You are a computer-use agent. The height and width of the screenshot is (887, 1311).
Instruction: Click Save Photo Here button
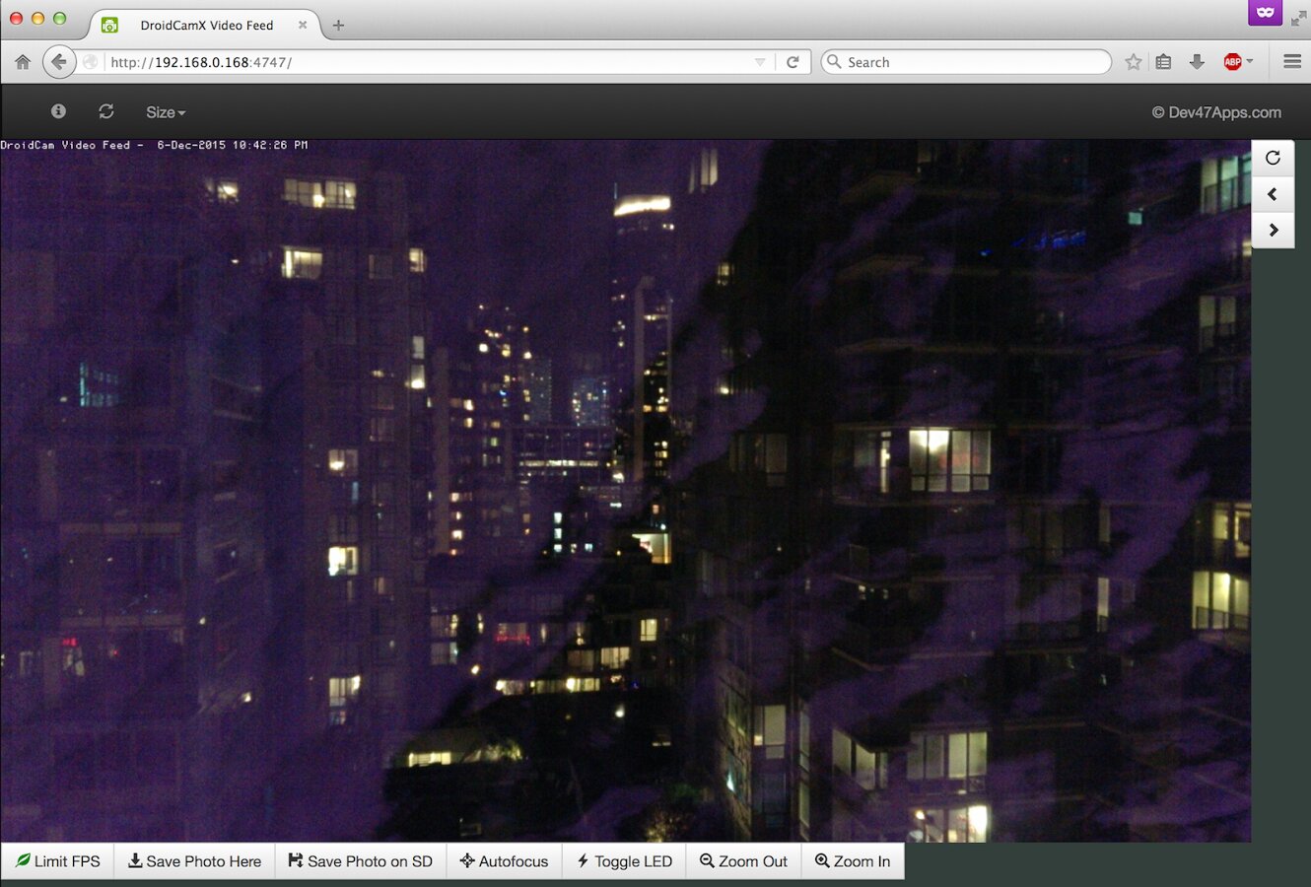point(194,860)
